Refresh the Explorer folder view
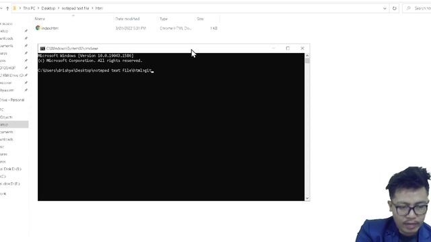431x242 pixels. click(x=395, y=8)
